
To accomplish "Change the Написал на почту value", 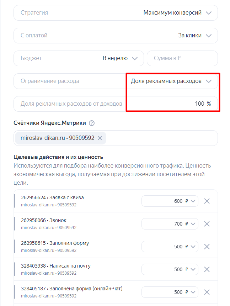I will 170,269.
